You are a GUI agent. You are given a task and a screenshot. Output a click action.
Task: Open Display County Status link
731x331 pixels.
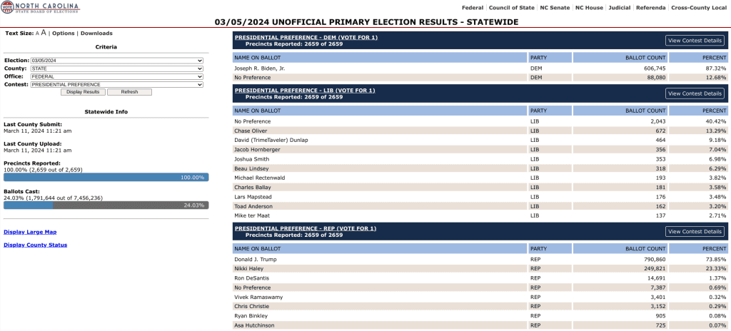click(36, 245)
